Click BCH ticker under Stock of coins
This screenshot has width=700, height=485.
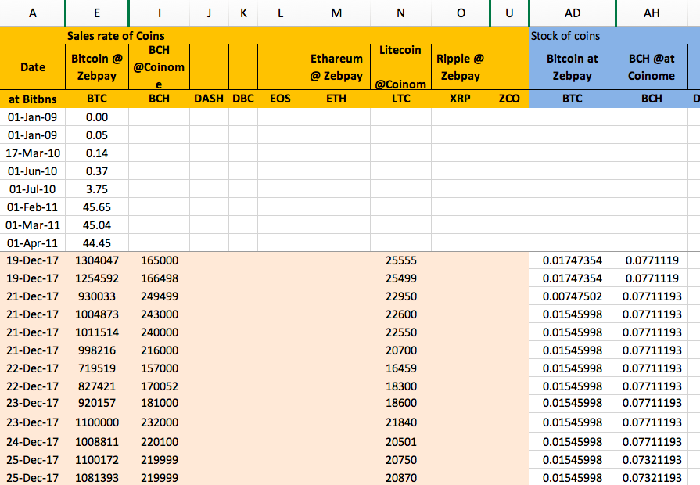click(652, 99)
